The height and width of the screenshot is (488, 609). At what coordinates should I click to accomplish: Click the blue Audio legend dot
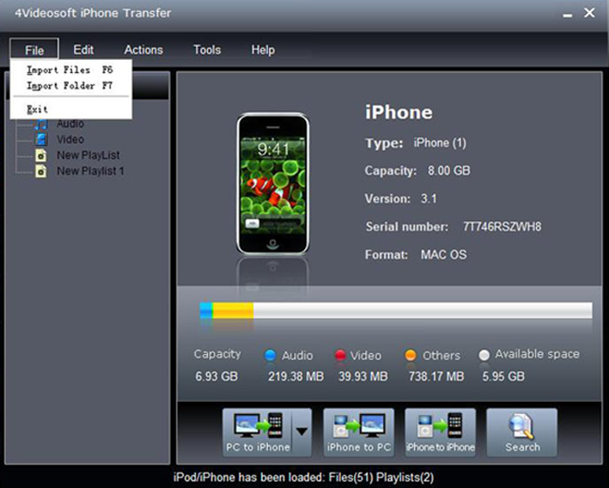point(270,355)
